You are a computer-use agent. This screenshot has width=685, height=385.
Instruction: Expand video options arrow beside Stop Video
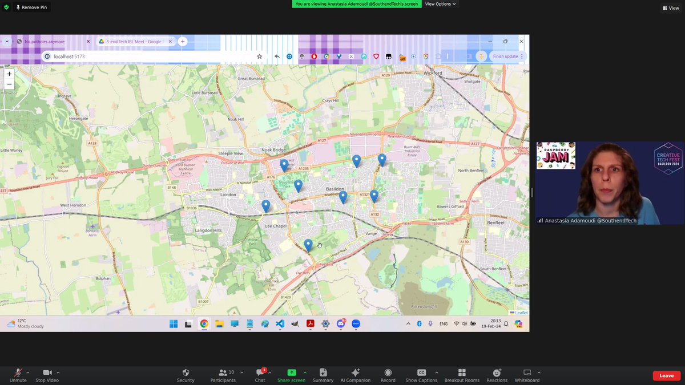[58, 372]
